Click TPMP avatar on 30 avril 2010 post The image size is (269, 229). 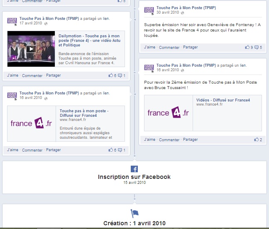point(149,10)
